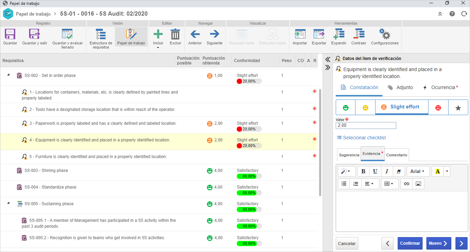
Task: Select the star rating option
Action: click(458, 107)
